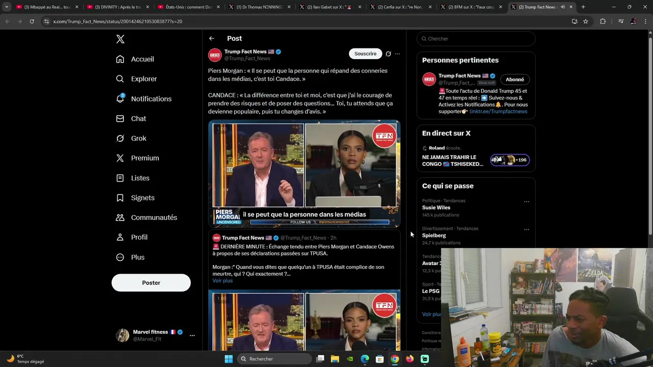
Task: Bookmark this page with star icon
Action: click(586, 21)
